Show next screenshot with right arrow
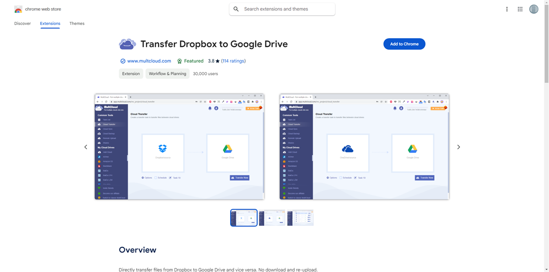 click(458, 147)
